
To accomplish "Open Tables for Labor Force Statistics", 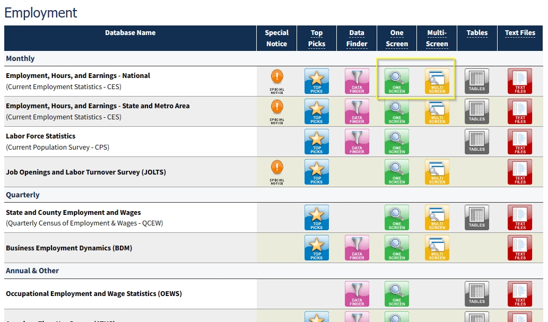I will [477, 142].
